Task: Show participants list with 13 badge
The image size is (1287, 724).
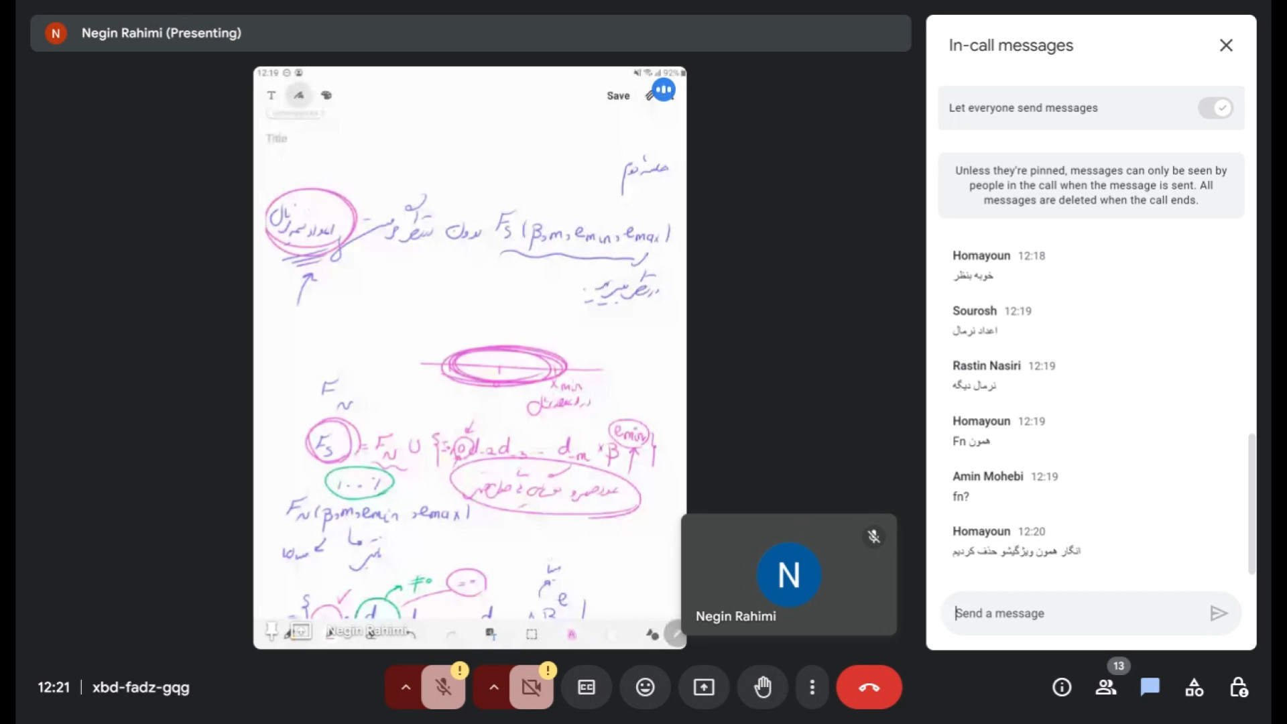Action: [x=1106, y=687]
